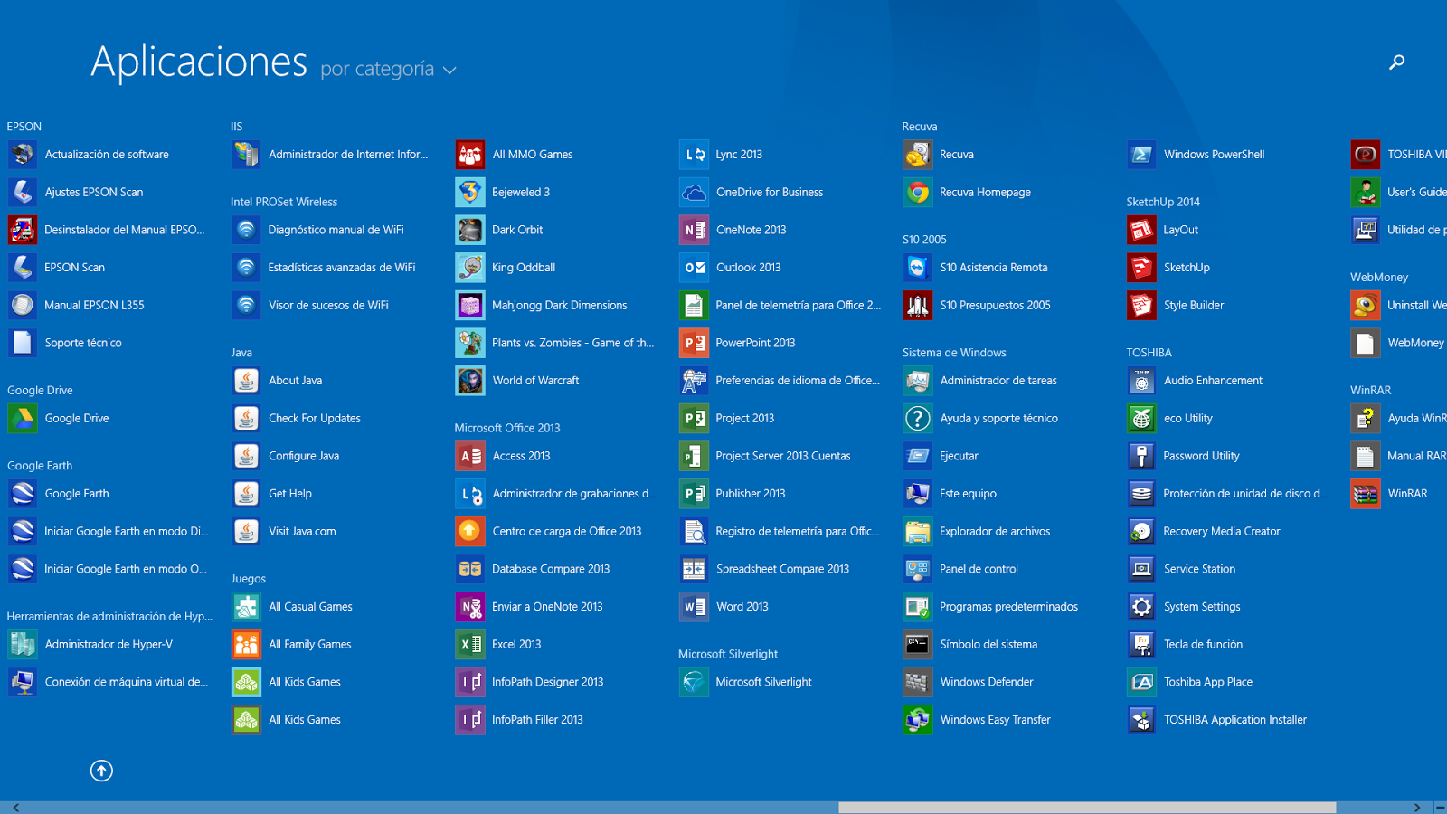This screenshot has height=814, width=1447.
Task: Open the Outlook 2013 icon
Action: 694,268
